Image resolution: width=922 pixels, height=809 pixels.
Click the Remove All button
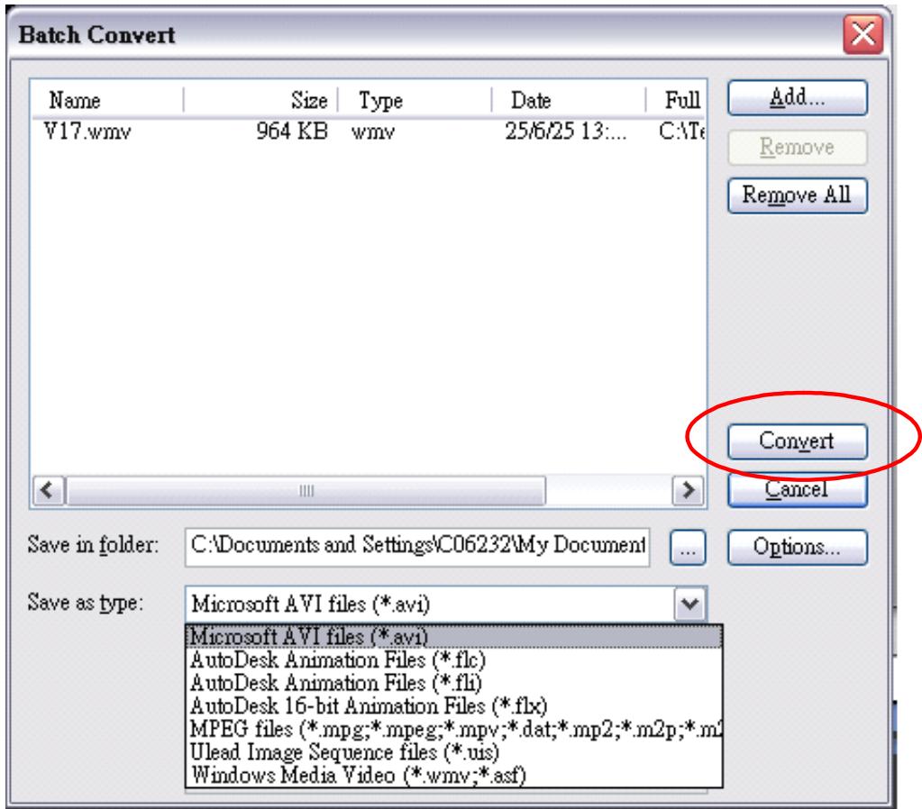pyautogui.click(x=797, y=195)
